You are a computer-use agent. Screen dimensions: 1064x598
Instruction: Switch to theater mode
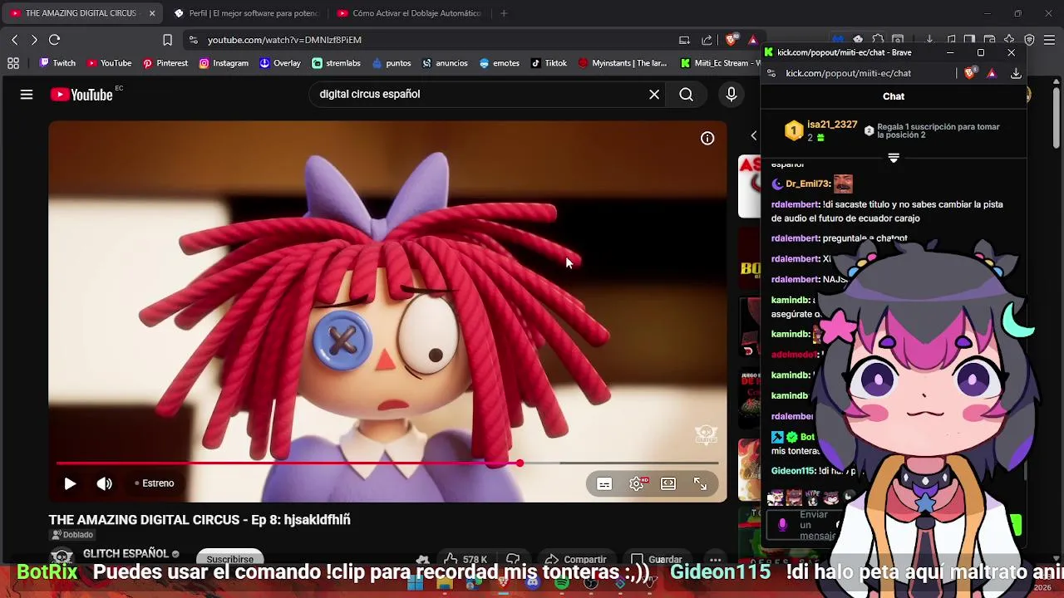click(668, 484)
